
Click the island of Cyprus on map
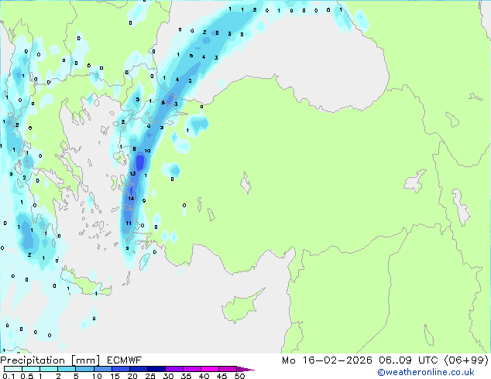tap(241, 306)
